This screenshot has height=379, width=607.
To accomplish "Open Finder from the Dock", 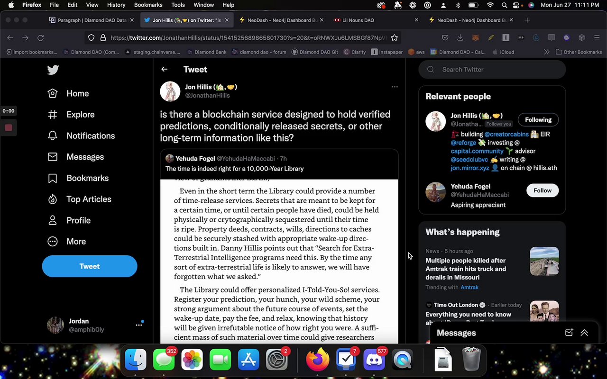I will [x=136, y=360].
